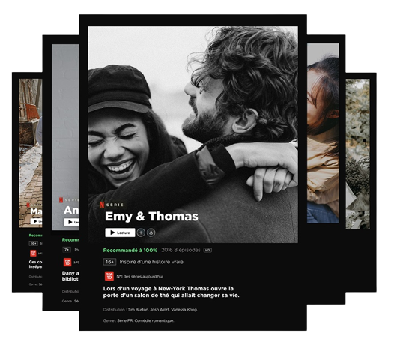The width and height of the screenshot is (403, 348).
Task: Play Emy & Thomas with the Lecture button
Action: 120,232
